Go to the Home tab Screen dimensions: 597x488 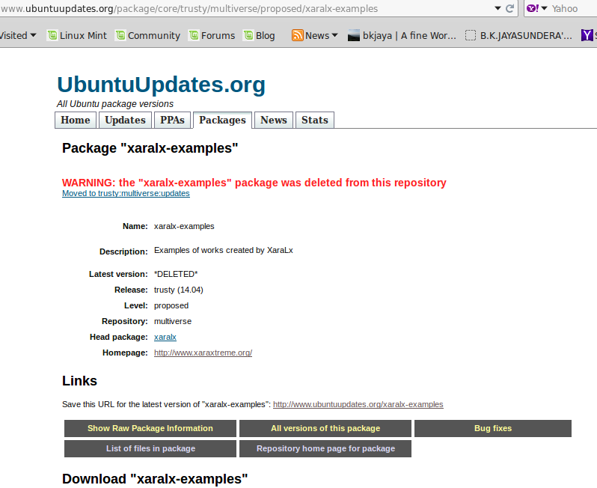pyautogui.click(x=76, y=120)
